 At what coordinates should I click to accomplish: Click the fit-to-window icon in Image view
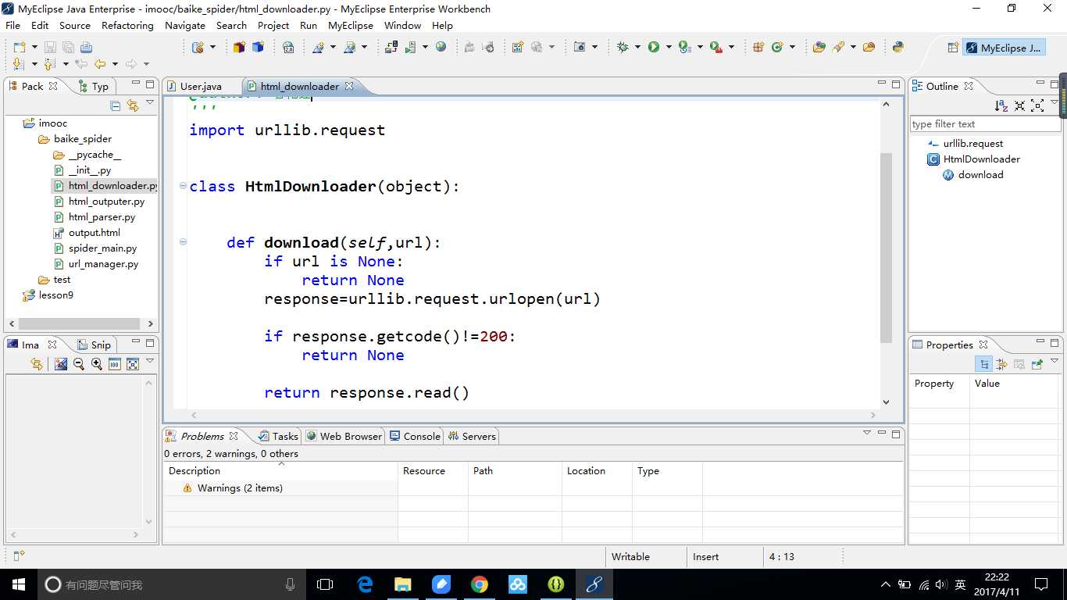(x=133, y=364)
